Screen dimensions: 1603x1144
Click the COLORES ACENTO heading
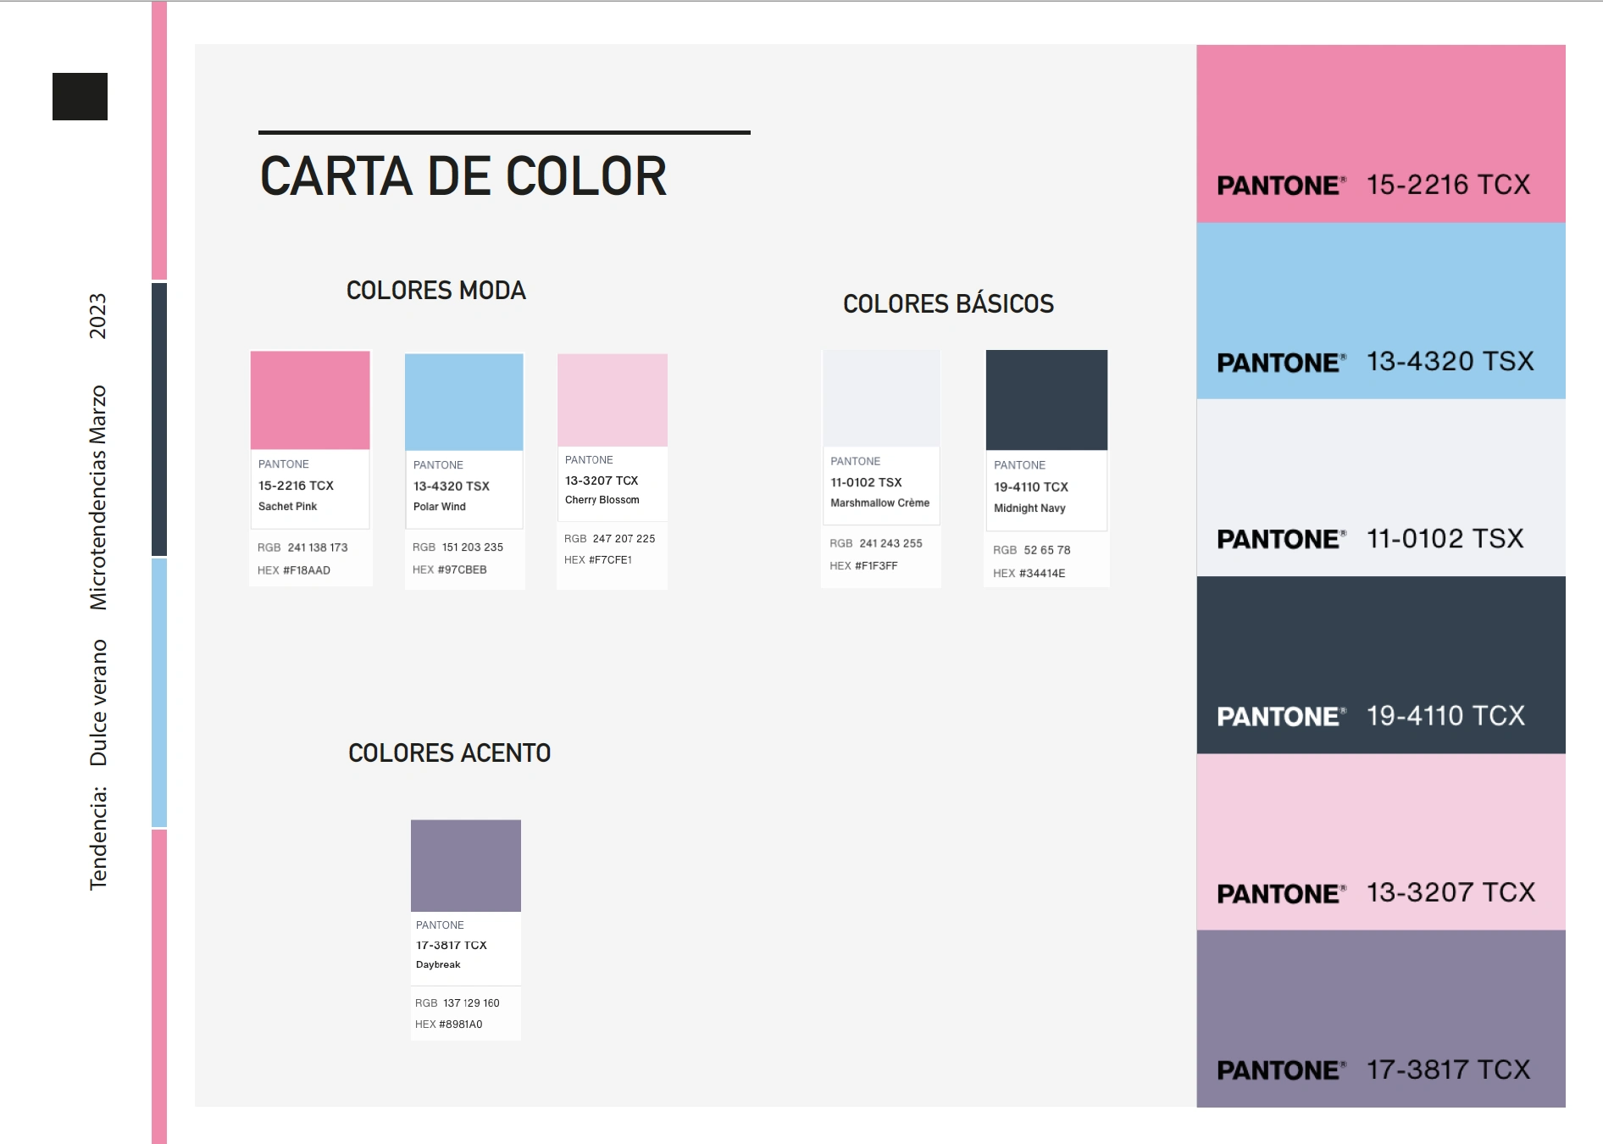[x=450, y=752]
